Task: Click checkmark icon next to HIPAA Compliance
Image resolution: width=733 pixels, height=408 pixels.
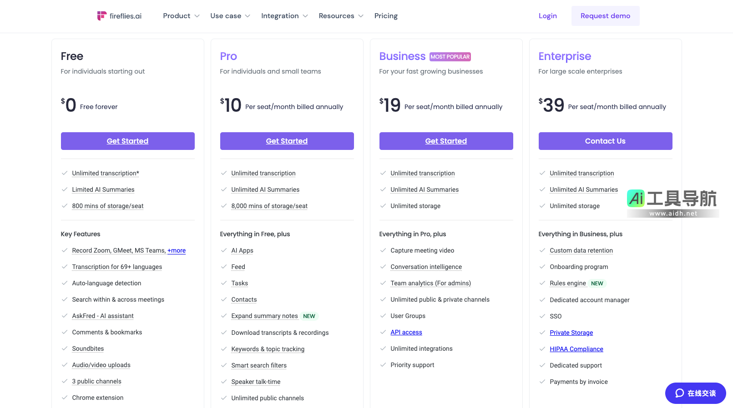Action: [x=542, y=349]
